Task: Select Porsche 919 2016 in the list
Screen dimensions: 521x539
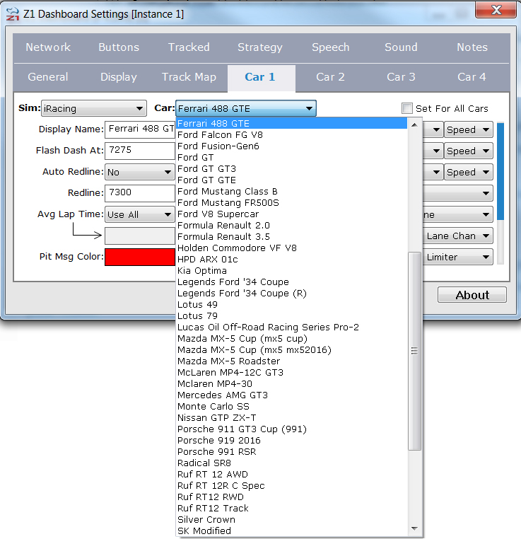Action: (291, 441)
